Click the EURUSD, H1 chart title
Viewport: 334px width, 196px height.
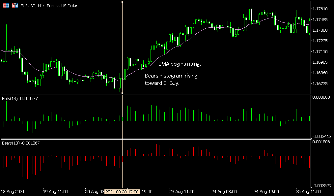[x=49, y=6]
